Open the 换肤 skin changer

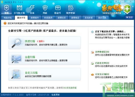(x=129, y=17)
